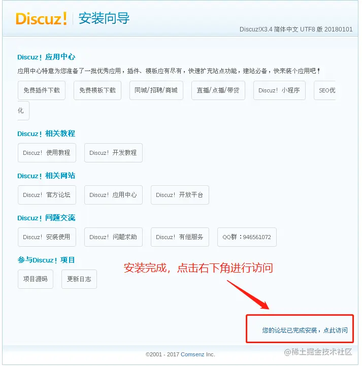This screenshot has height=366, width=362.
Task: Click the Discuz! 小程序 button
Action: click(279, 90)
